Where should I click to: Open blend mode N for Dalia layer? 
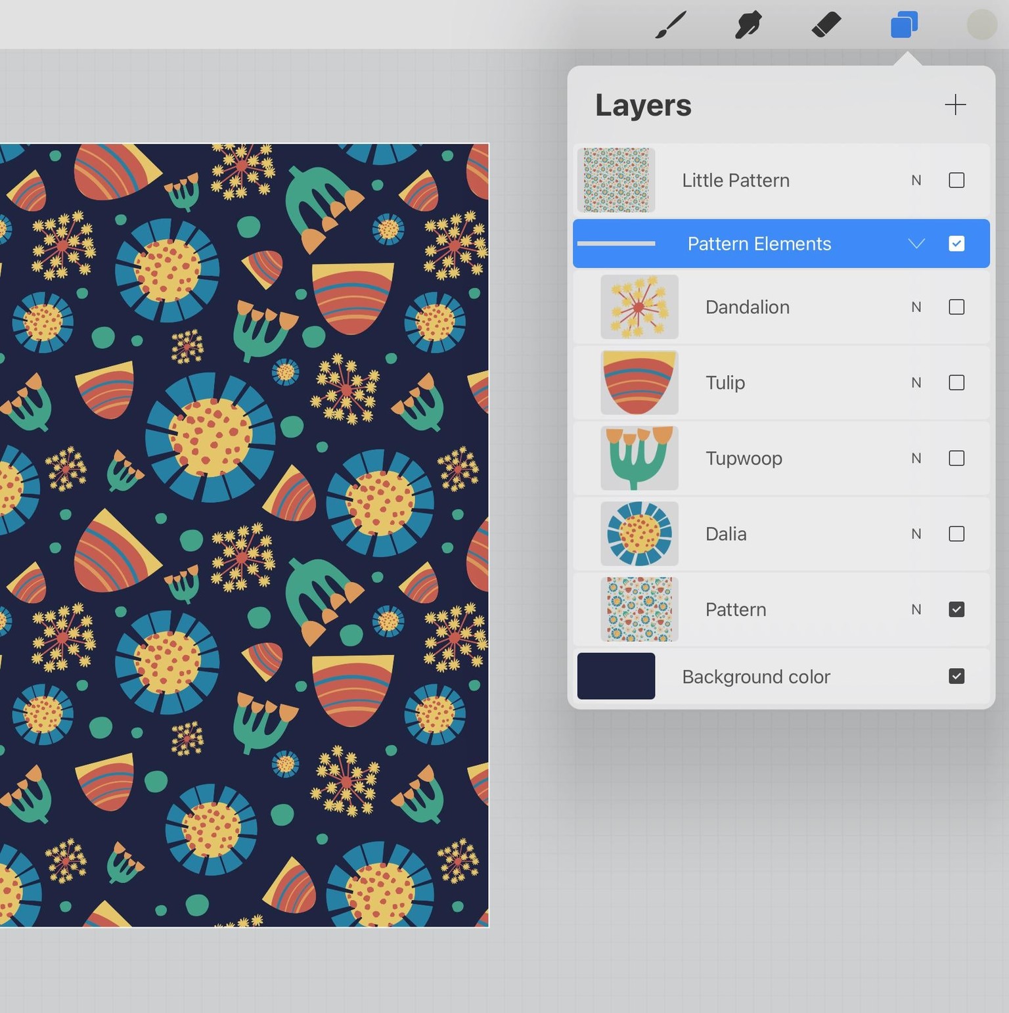tap(916, 534)
